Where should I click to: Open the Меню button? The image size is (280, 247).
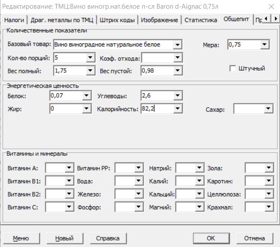point(21,238)
